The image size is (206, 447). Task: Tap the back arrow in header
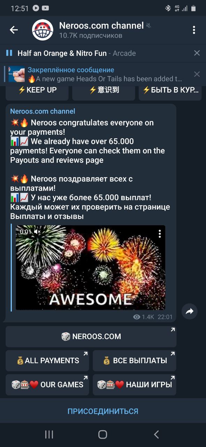[x=14, y=30]
